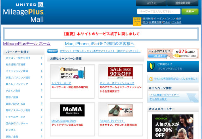Screen dimensions: 202x139
Task: Click the MoMA Design Store logo
Action: [72, 110]
